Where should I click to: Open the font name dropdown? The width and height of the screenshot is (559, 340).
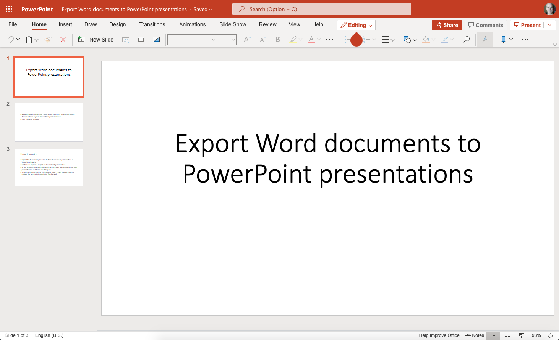pyautogui.click(x=192, y=40)
